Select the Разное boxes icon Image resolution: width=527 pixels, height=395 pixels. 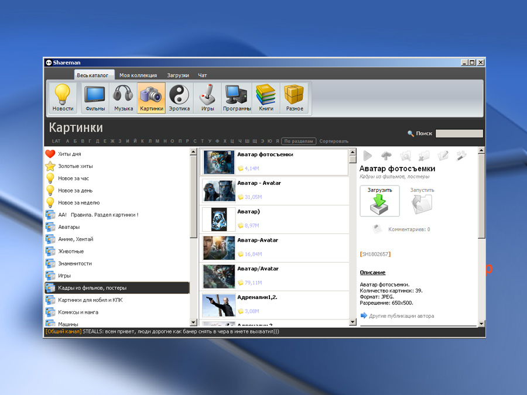point(295,98)
